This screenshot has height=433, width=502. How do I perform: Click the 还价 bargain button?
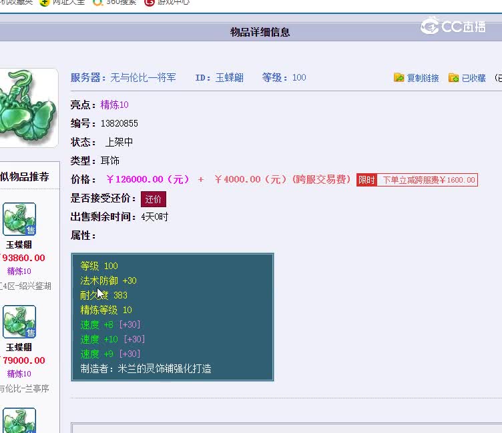[x=154, y=199]
